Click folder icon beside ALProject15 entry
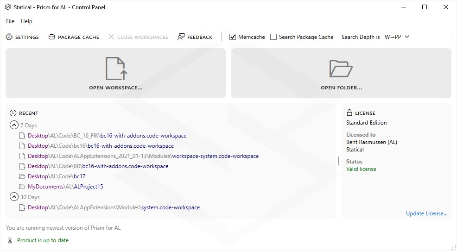This screenshot has width=457, height=251. 22,187
